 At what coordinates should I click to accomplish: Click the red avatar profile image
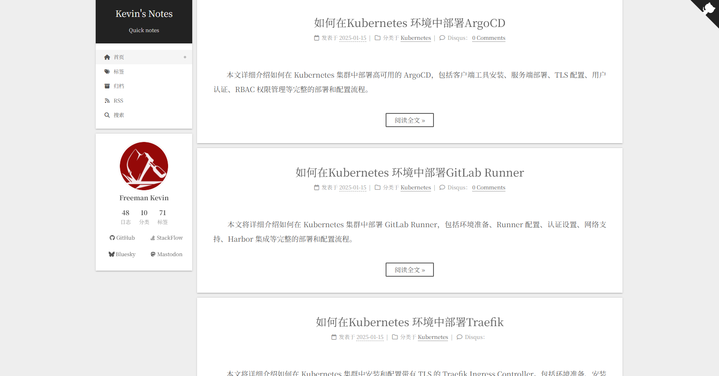[144, 166]
